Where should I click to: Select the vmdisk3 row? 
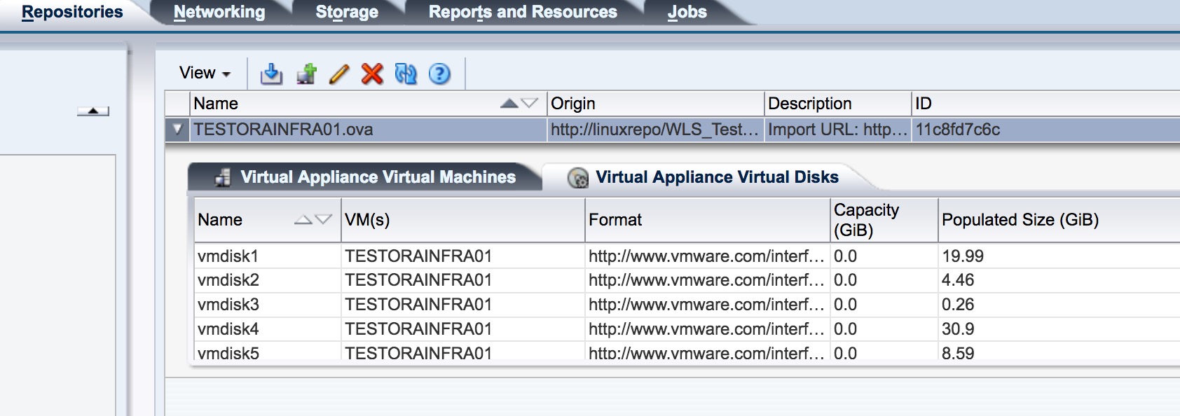(x=687, y=305)
